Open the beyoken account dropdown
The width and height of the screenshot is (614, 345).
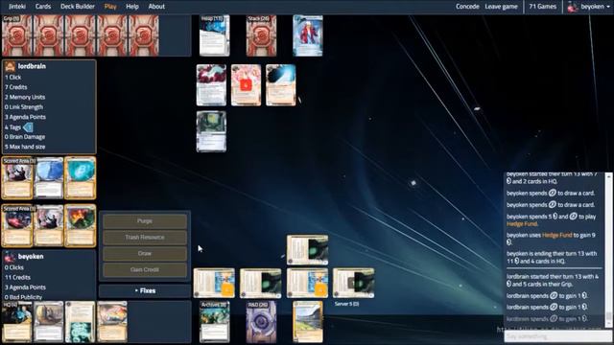(595, 7)
